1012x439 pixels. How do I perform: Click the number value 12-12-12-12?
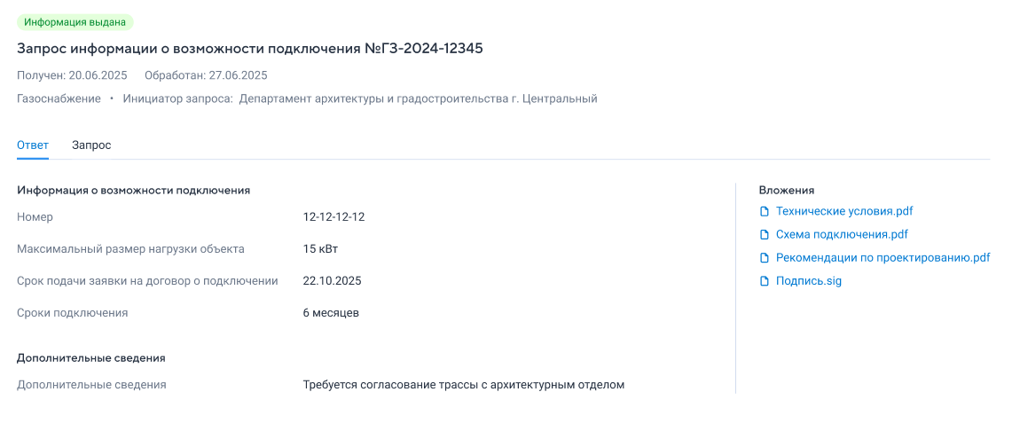pyautogui.click(x=333, y=217)
